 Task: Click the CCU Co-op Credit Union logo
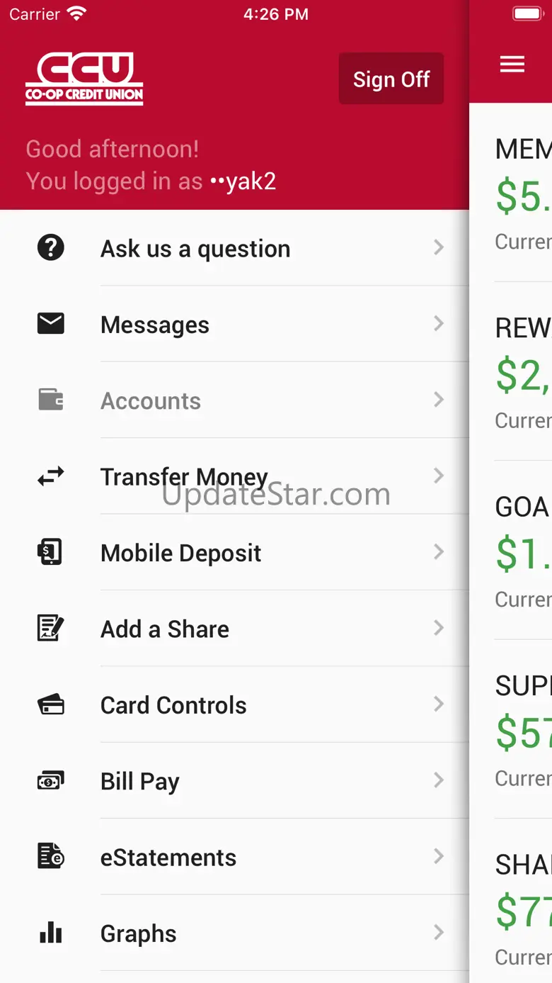point(85,79)
